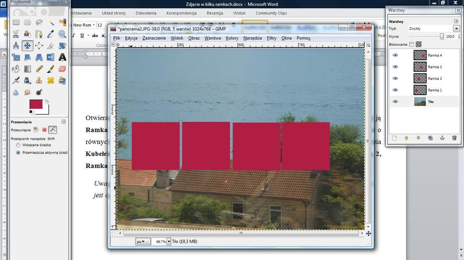Screen dimensions: 464x260
Task: Open Warstwy tab configuration menu arrow
Action: (456, 21)
